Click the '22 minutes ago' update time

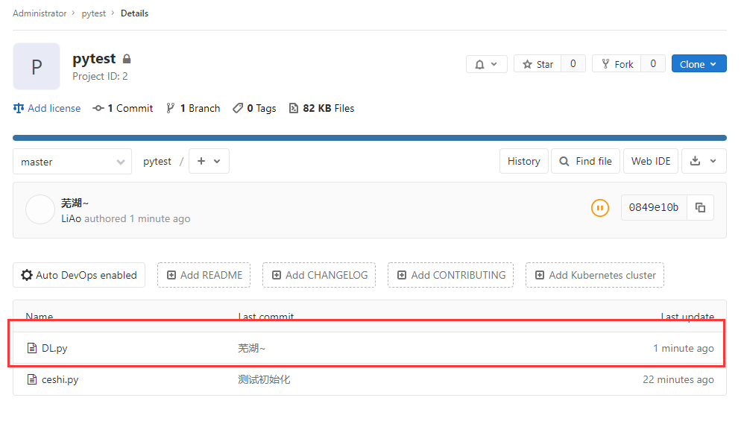[x=678, y=379]
